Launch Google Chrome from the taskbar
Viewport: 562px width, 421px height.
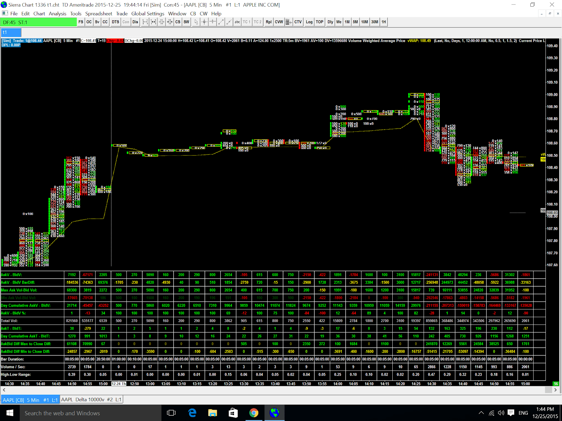254,413
